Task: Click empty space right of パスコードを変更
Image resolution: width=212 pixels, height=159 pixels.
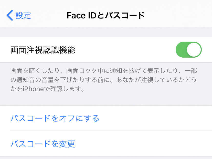Action: [x=143, y=144]
